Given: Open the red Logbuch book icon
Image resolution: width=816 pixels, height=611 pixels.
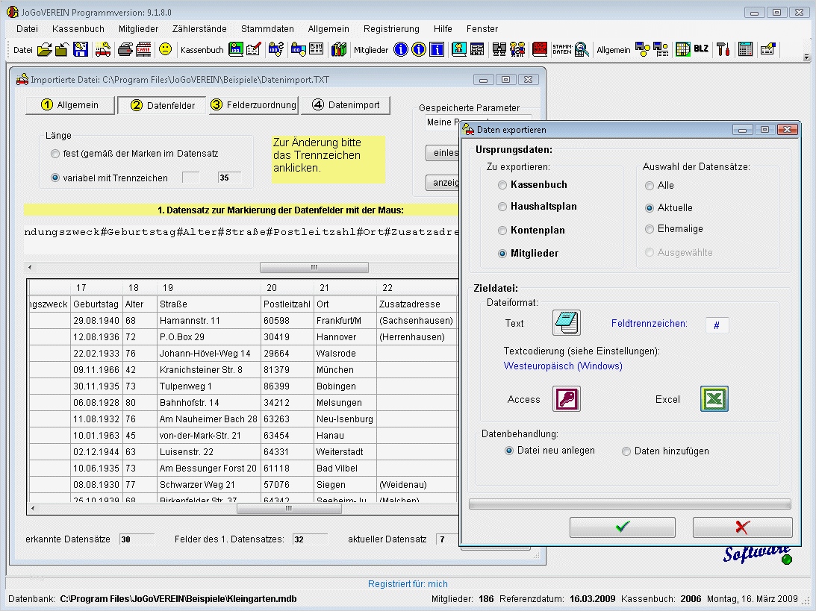Looking at the screenshot, I should pyautogui.click(x=540, y=50).
